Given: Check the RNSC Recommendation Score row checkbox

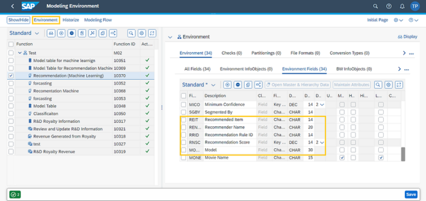Looking at the screenshot, I should (x=184, y=142).
